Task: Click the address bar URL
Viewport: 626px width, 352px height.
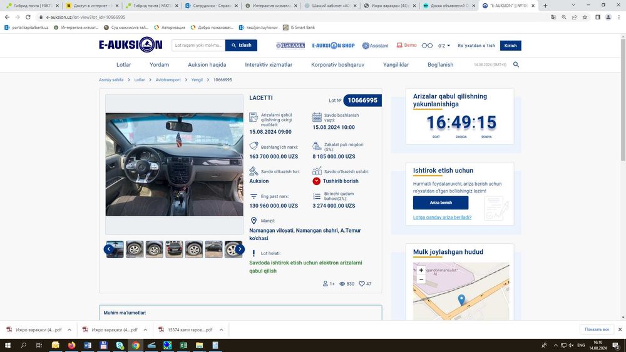Action: [85, 17]
